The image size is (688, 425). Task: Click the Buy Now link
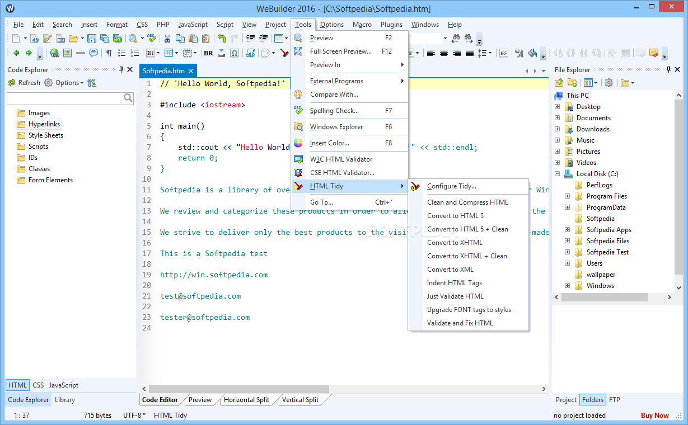coord(654,415)
